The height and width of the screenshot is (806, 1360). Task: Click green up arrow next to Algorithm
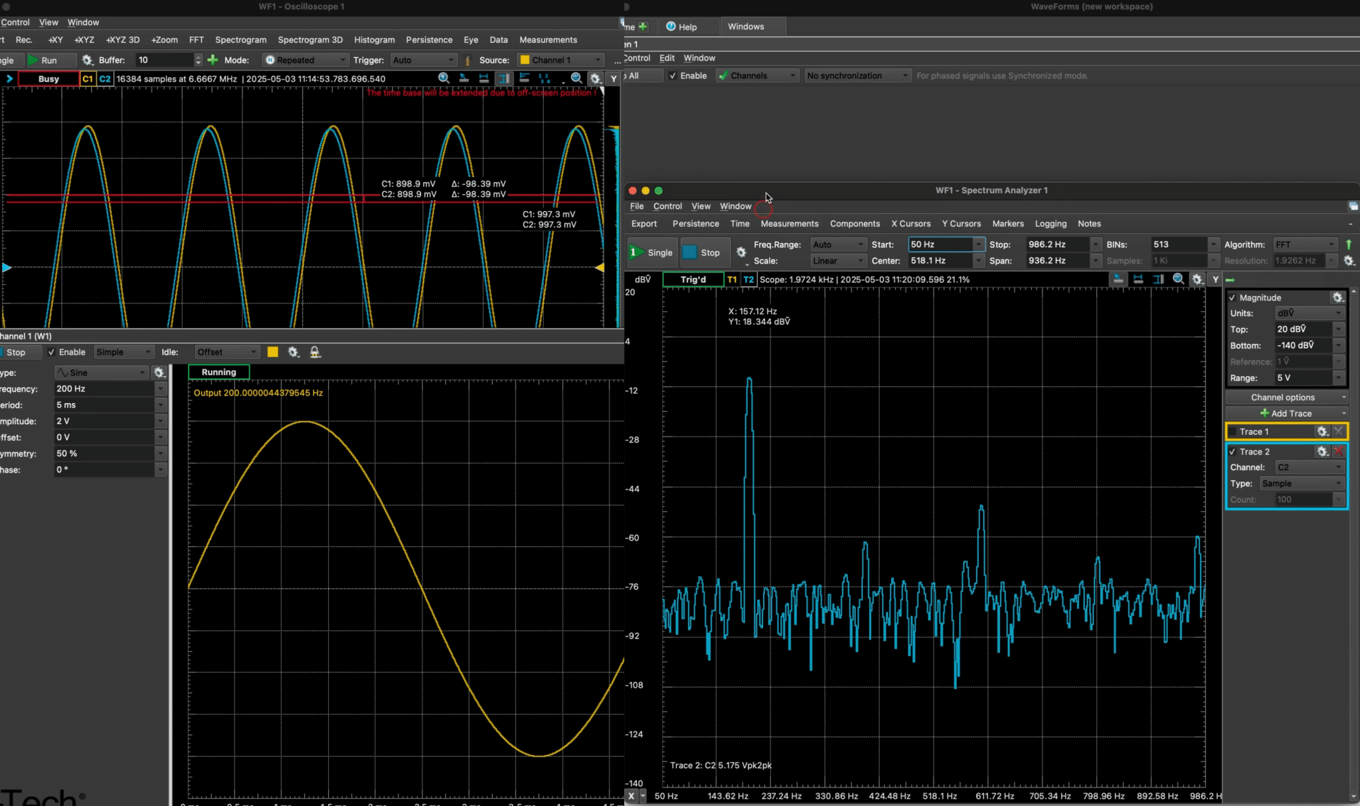coord(1349,244)
